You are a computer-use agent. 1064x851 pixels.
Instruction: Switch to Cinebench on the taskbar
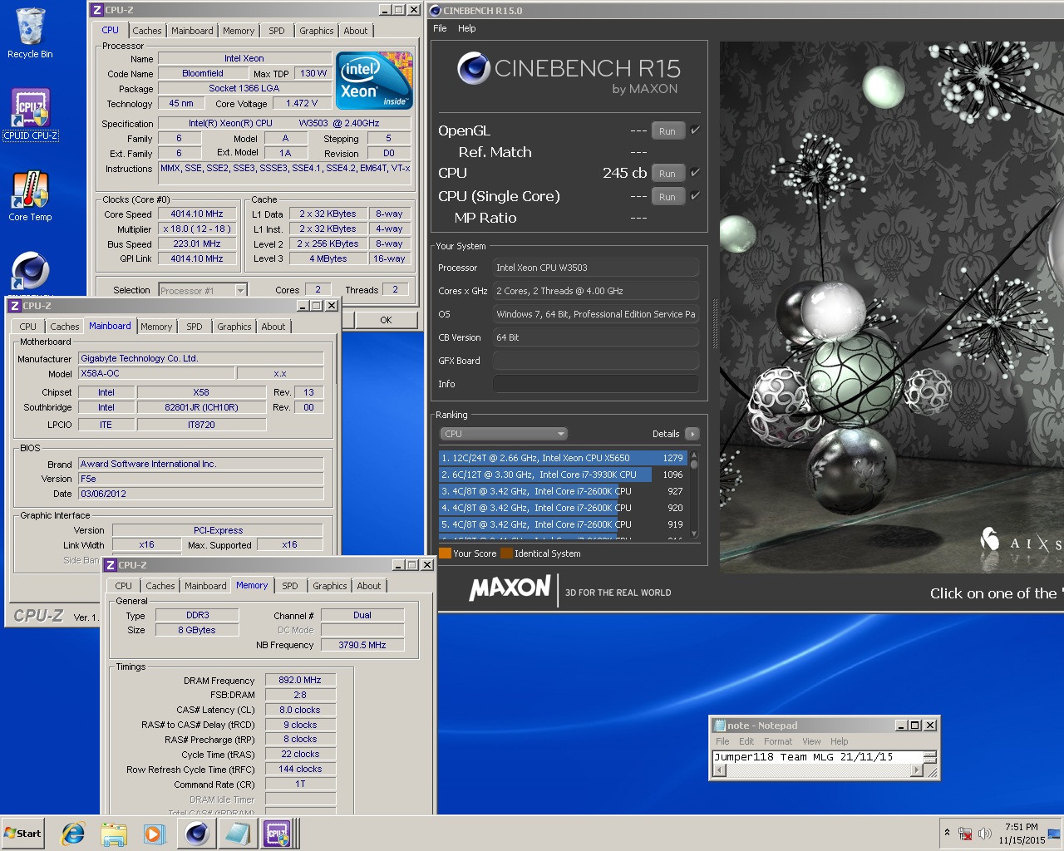click(197, 834)
